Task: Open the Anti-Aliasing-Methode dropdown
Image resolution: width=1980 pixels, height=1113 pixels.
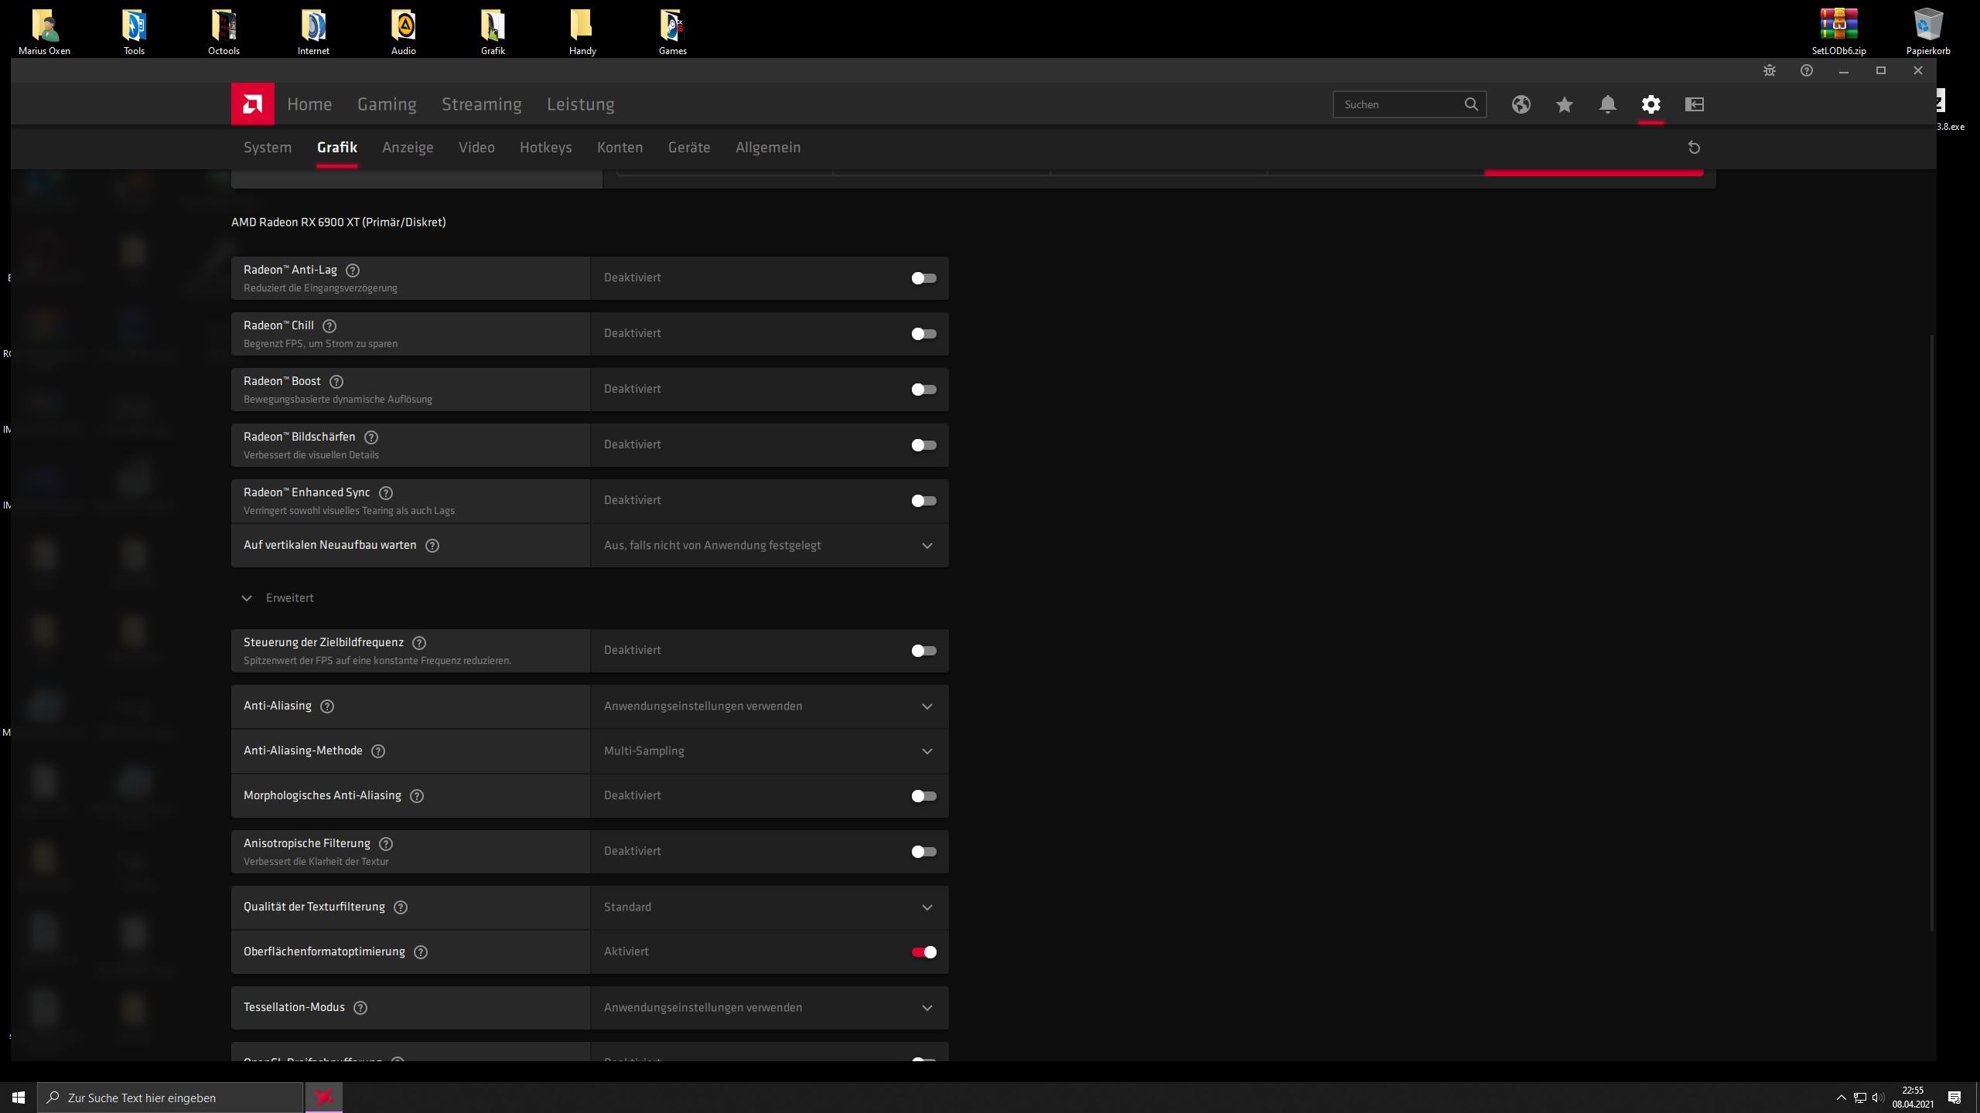Action: click(x=770, y=751)
